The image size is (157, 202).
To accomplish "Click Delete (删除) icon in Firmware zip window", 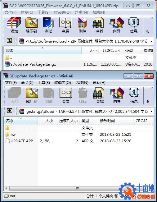I will [83, 25].
